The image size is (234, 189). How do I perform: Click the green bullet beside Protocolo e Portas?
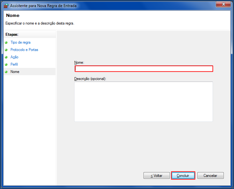click(6, 50)
